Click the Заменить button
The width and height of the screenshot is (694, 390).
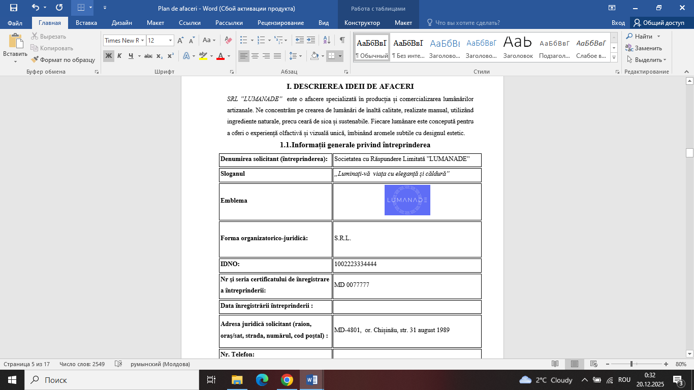644,48
